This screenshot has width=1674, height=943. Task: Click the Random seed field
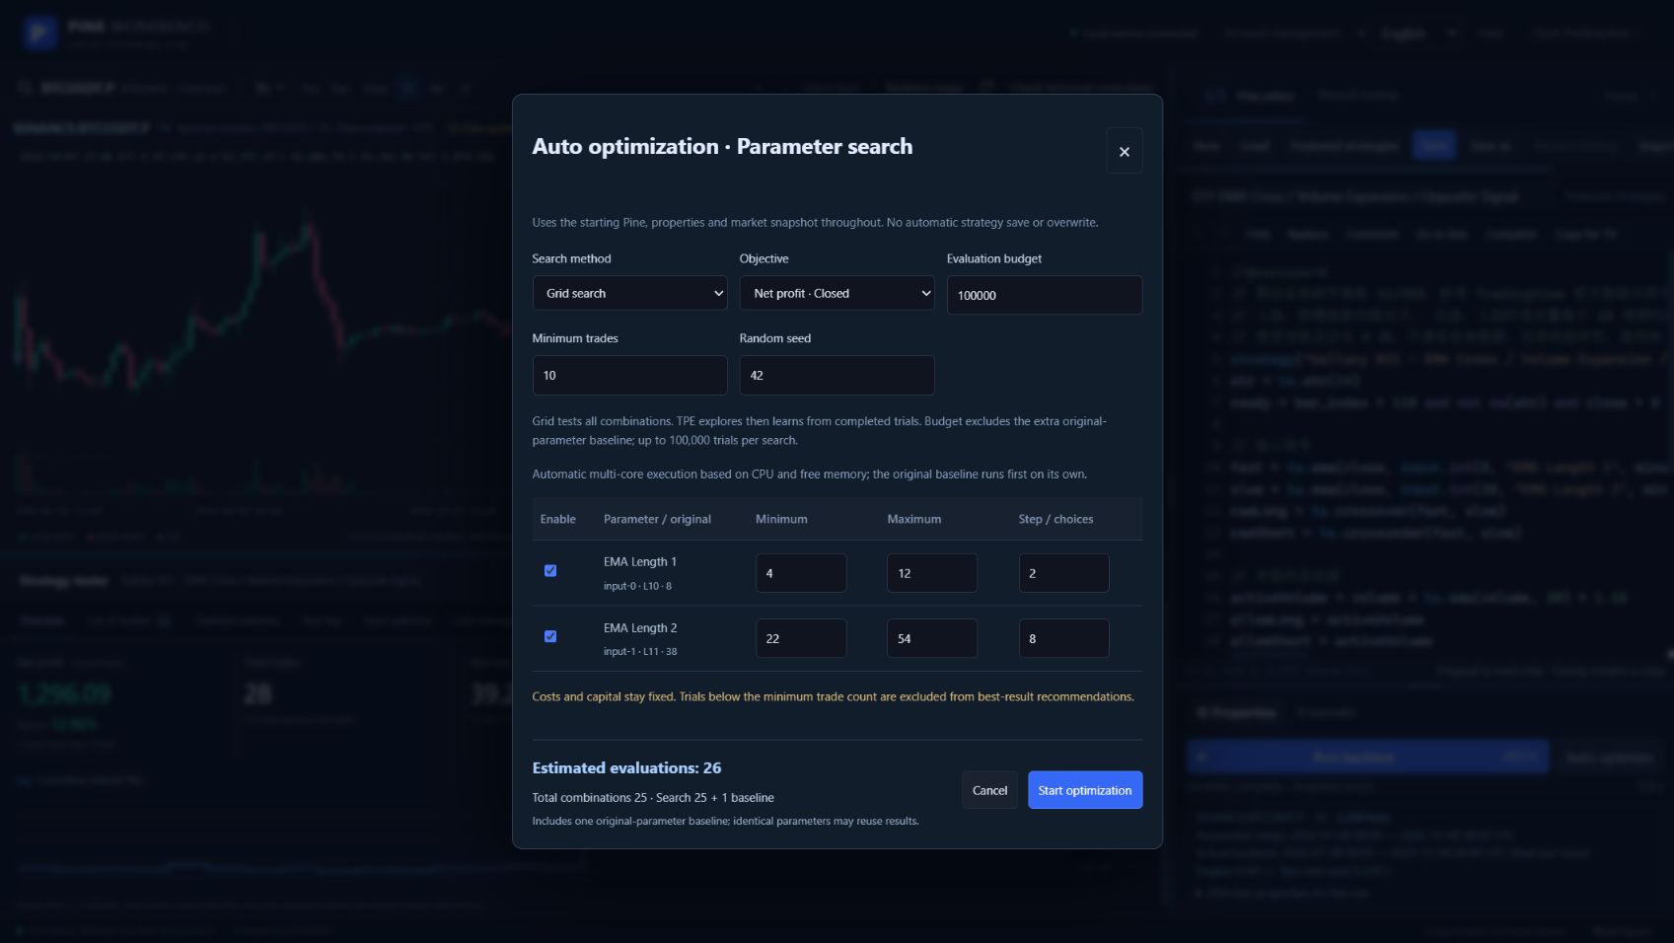click(x=837, y=375)
